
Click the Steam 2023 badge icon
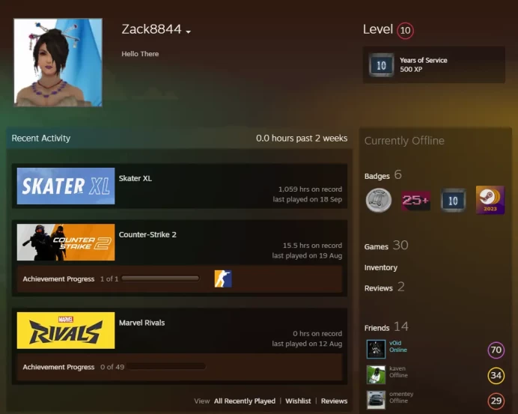[x=490, y=200]
